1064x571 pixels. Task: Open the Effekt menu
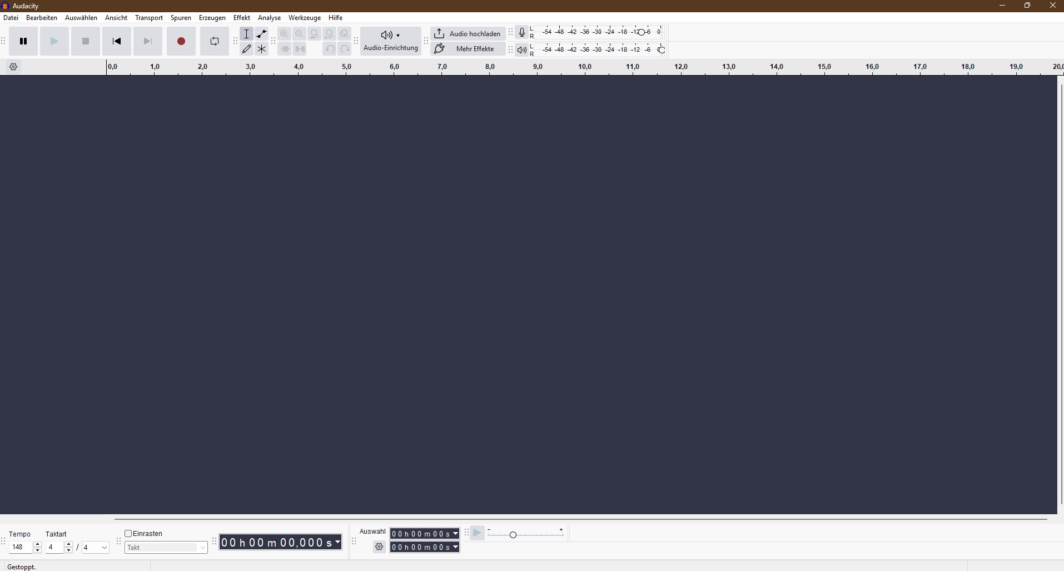coord(241,18)
